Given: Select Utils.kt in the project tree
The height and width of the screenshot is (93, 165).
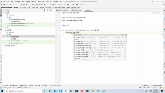Looking at the screenshot, I should click(x=14, y=39).
